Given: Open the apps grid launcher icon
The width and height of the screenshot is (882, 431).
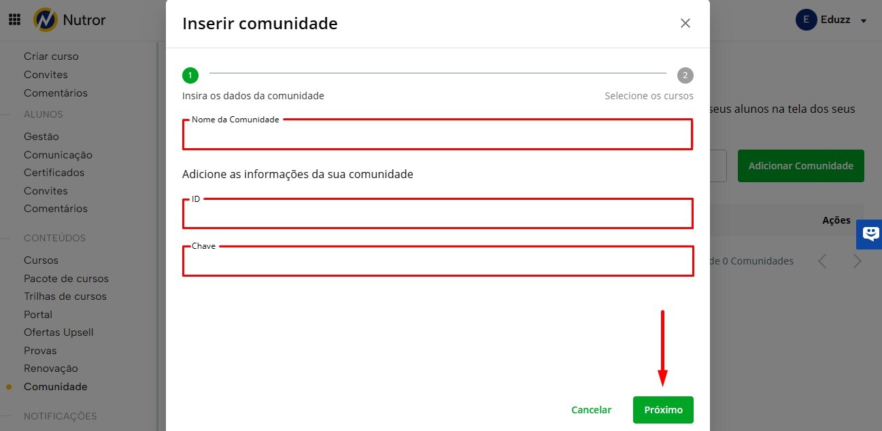Looking at the screenshot, I should [x=14, y=20].
